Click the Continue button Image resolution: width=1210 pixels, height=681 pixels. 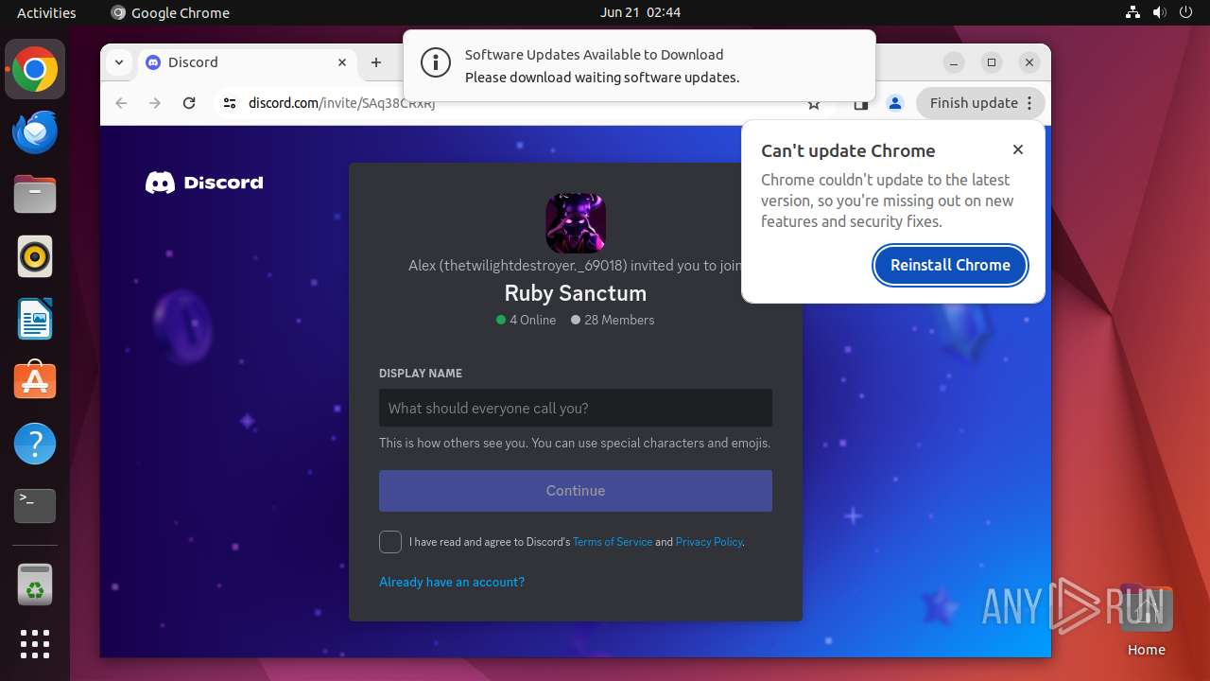pos(576,491)
